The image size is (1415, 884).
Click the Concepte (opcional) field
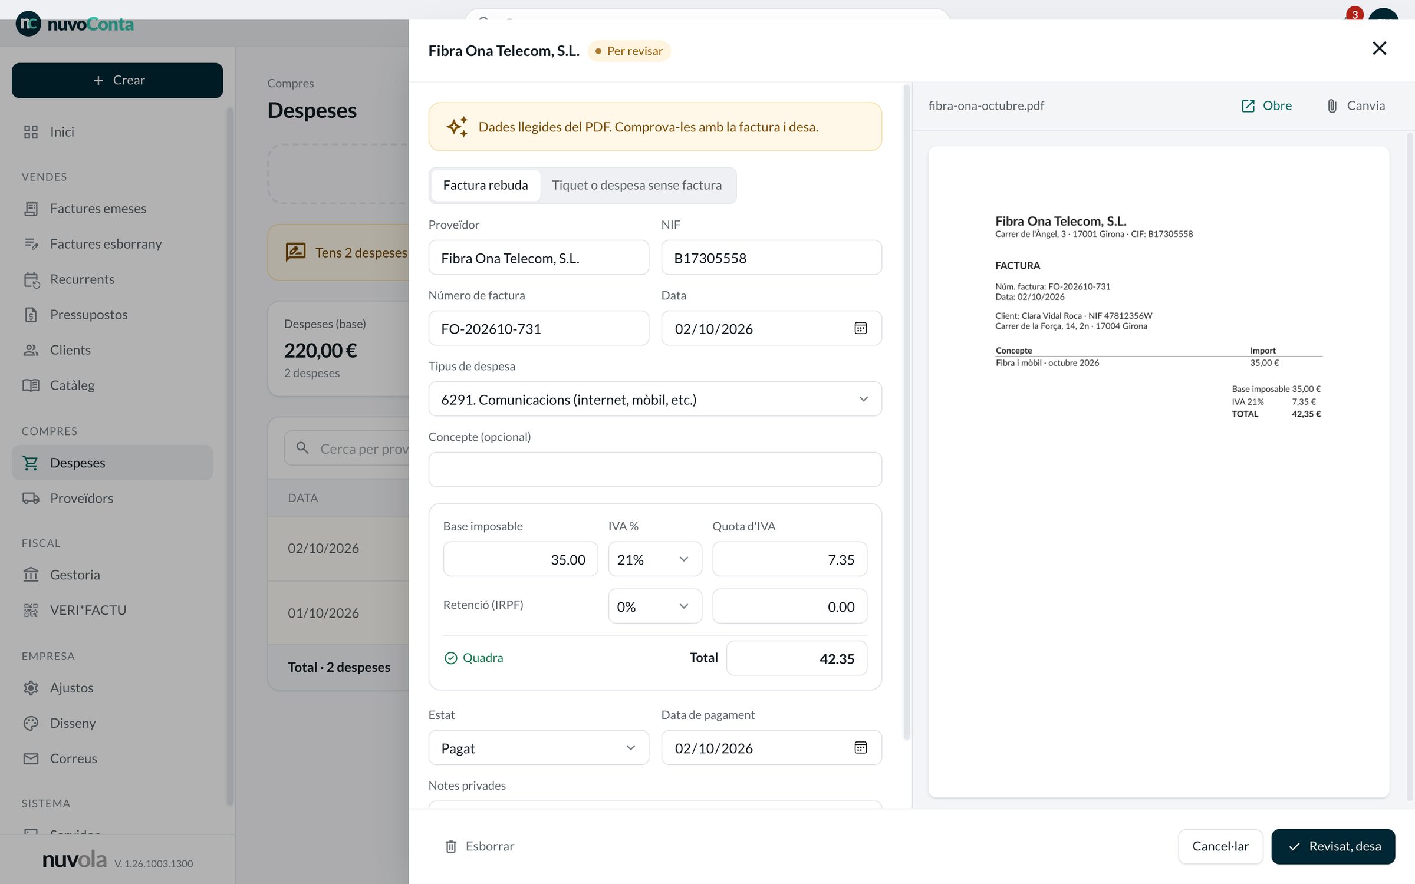(655, 470)
